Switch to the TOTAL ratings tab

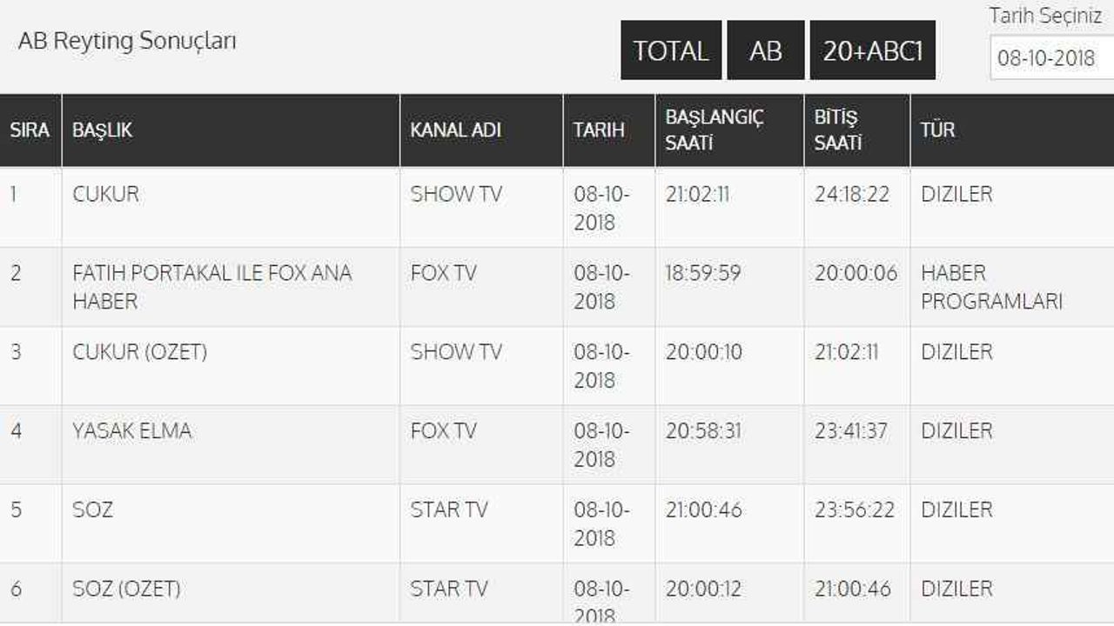pos(670,50)
